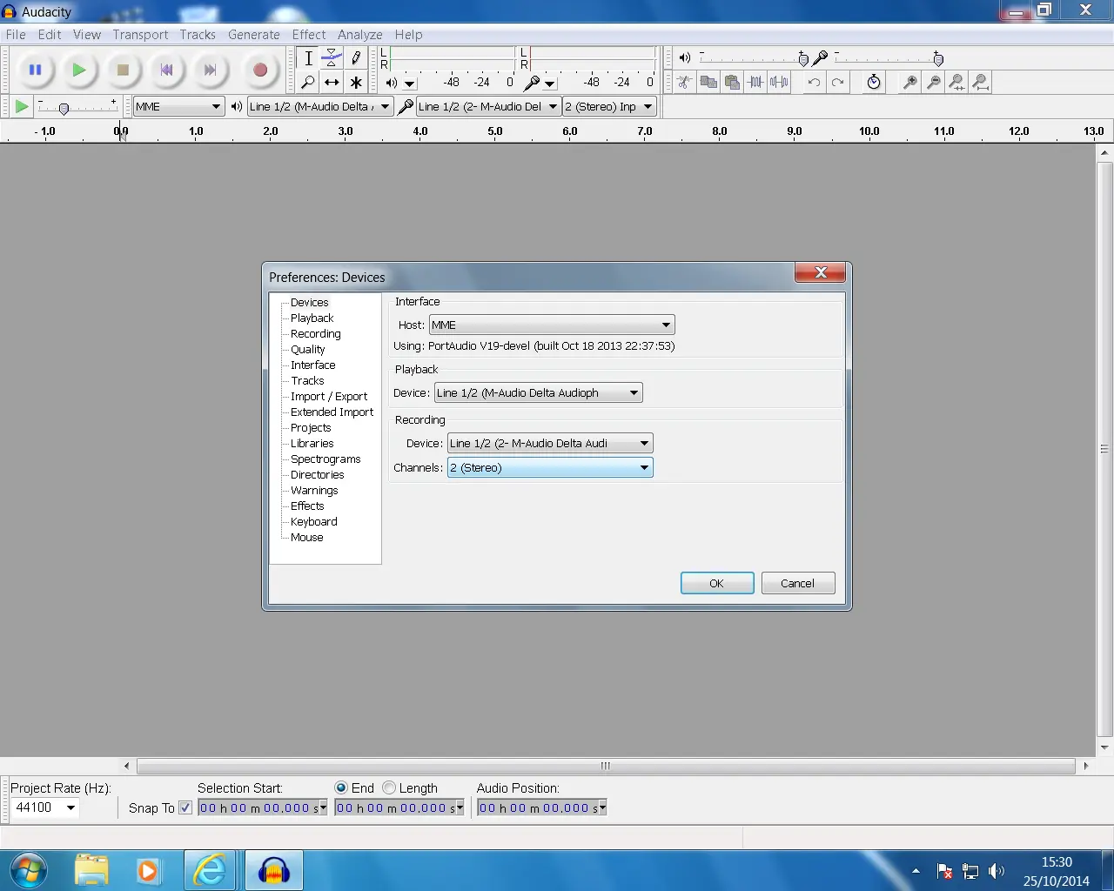This screenshot has height=891, width=1114.
Task: Click the Zoom In magnifier icon
Action: pos(909,83)
